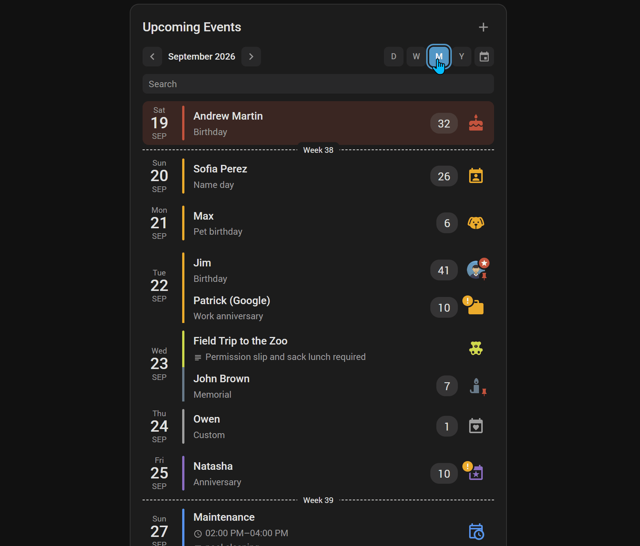Image resolution: width=640 pixels, height=546 pixels.
Task: Open the calendar picker icon
Action: pos(484,57)
